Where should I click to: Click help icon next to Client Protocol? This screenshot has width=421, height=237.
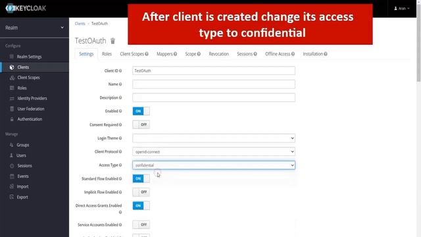pos(120,151)
